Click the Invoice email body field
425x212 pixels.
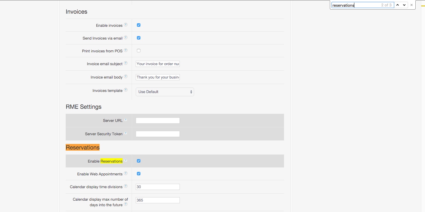point(158,77)
